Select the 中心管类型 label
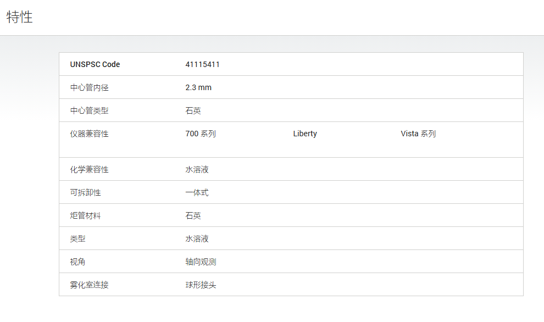 pos(89,110)
